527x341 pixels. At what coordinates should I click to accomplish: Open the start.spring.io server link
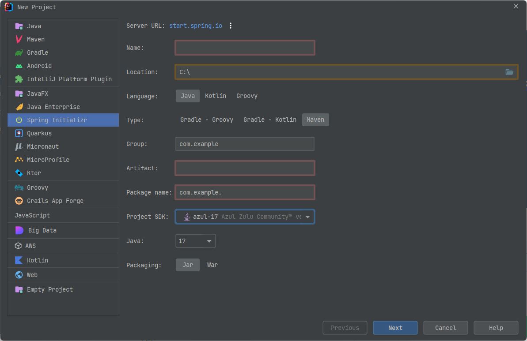tap(196, 26)
